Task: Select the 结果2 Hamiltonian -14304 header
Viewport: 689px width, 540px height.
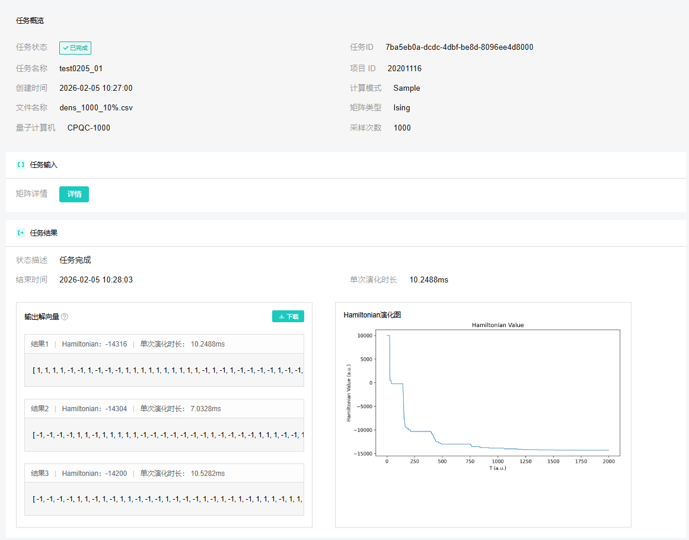Action: [x=164, y=408]
